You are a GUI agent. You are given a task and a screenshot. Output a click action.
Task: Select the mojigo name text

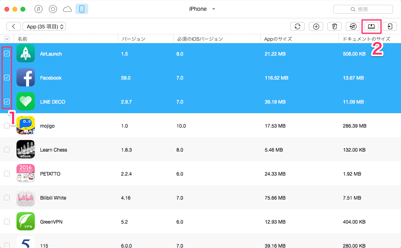47,126
